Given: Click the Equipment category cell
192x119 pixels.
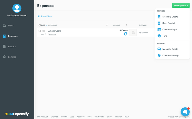Looking at the screenshot, I should (143, 33).
